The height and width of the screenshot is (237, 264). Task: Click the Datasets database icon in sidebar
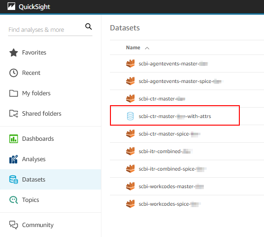(13, 180)
